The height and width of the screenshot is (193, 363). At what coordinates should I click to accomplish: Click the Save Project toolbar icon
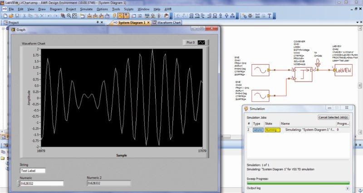coord(16,16)
